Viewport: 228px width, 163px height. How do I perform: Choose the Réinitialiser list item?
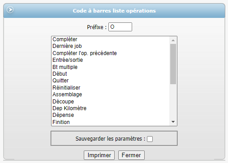110,88
